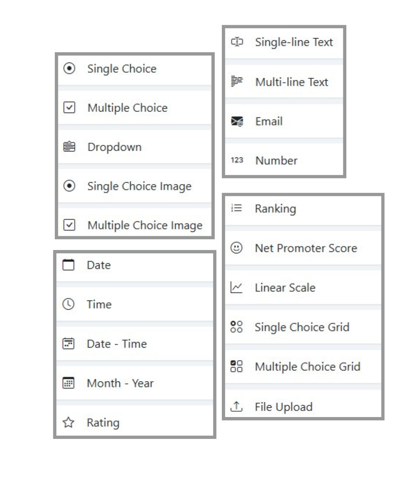Click the Multiple Choice checkbox icon

point(69,107)
